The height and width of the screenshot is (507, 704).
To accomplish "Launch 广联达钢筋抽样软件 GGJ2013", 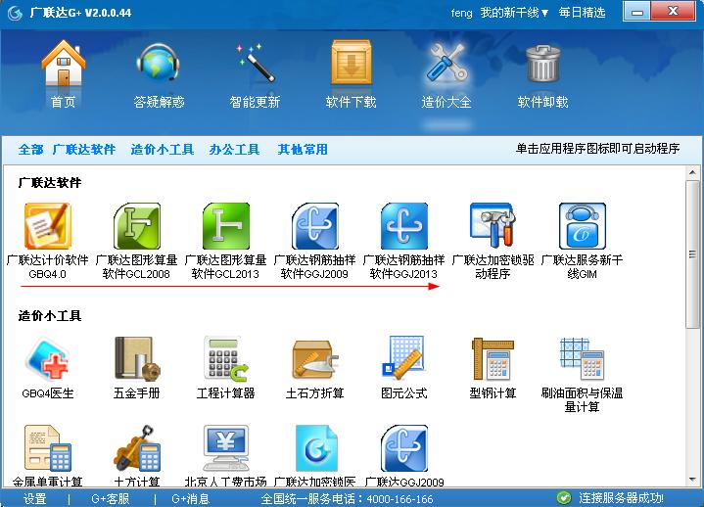I will point(403,226).
